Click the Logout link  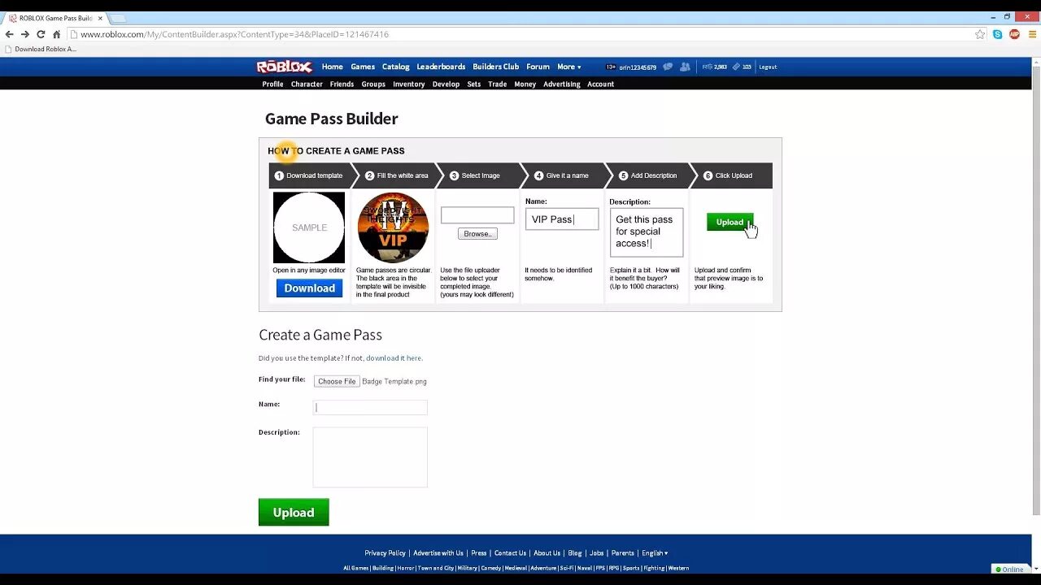pyautogui.click(x=768, y=67)
